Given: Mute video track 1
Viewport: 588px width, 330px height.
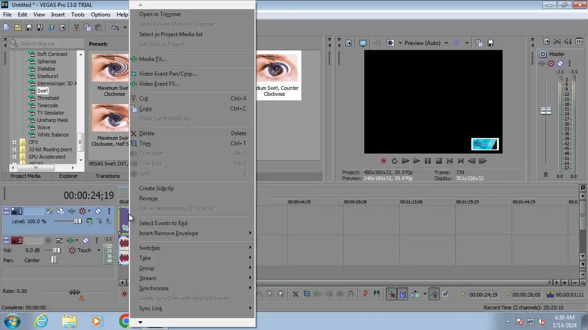Looking at the screenshot, I should (x=98, y=211).
